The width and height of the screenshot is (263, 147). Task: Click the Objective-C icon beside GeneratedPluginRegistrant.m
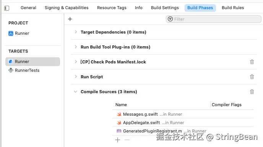click(x=119, y=131)
